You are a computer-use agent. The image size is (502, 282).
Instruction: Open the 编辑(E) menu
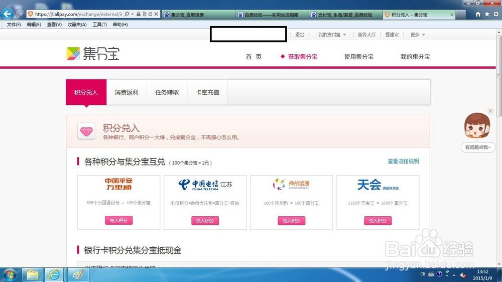(x=34, y=25)
